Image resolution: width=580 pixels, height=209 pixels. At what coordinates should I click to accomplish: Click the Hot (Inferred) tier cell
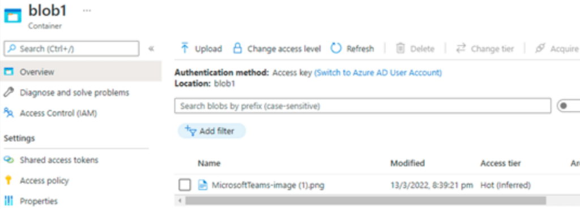[x=506, y=185]
